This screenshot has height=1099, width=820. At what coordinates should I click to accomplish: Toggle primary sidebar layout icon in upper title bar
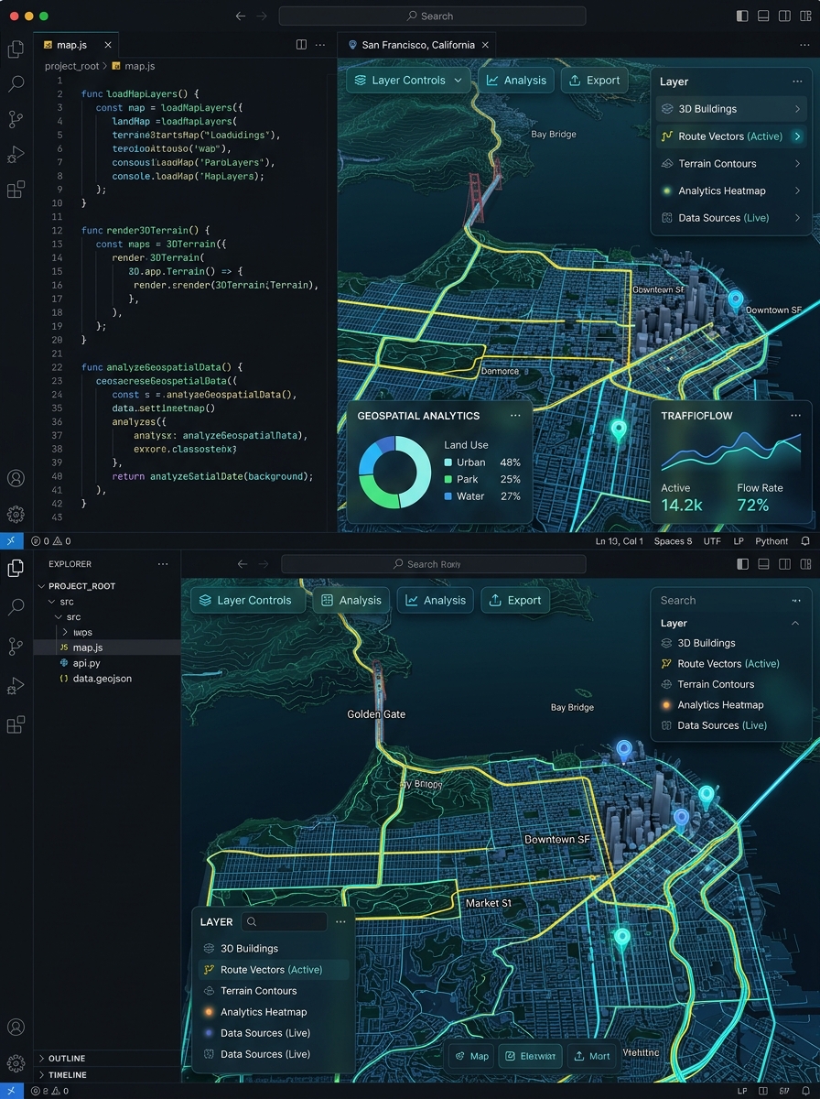pyautogui.click(x=742, y=16)
